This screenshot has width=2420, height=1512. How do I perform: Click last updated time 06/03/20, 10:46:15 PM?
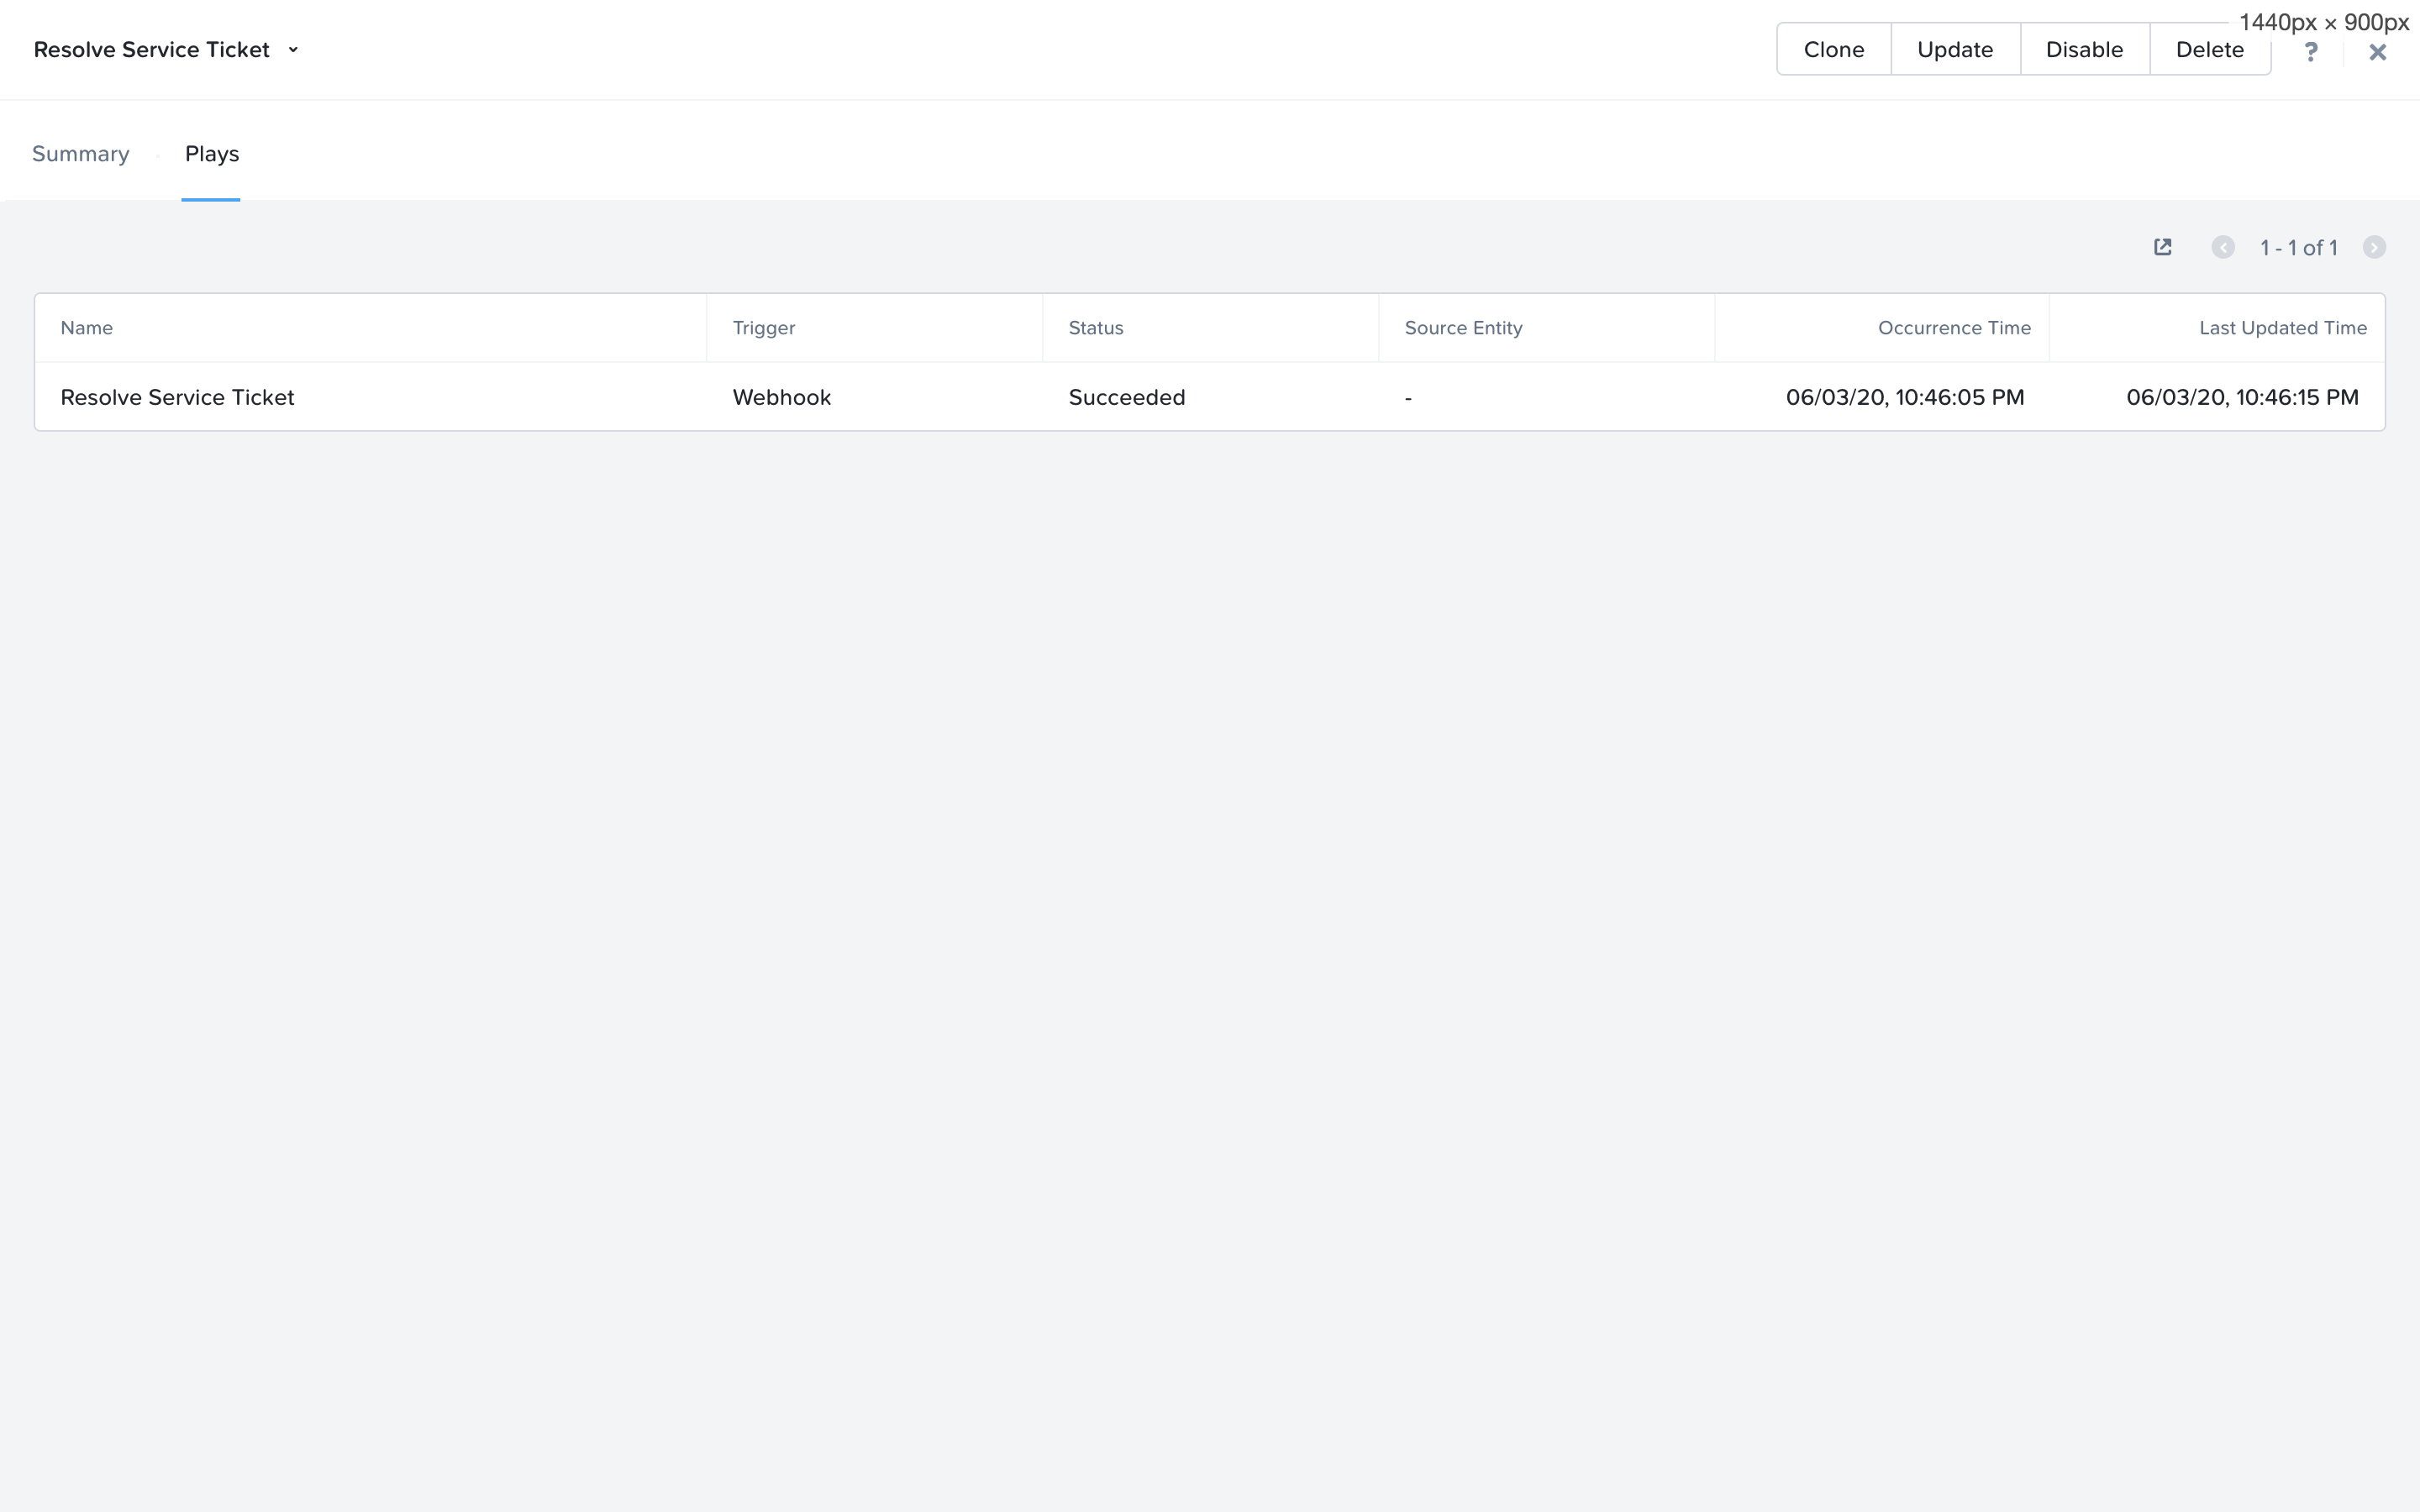2242,397
